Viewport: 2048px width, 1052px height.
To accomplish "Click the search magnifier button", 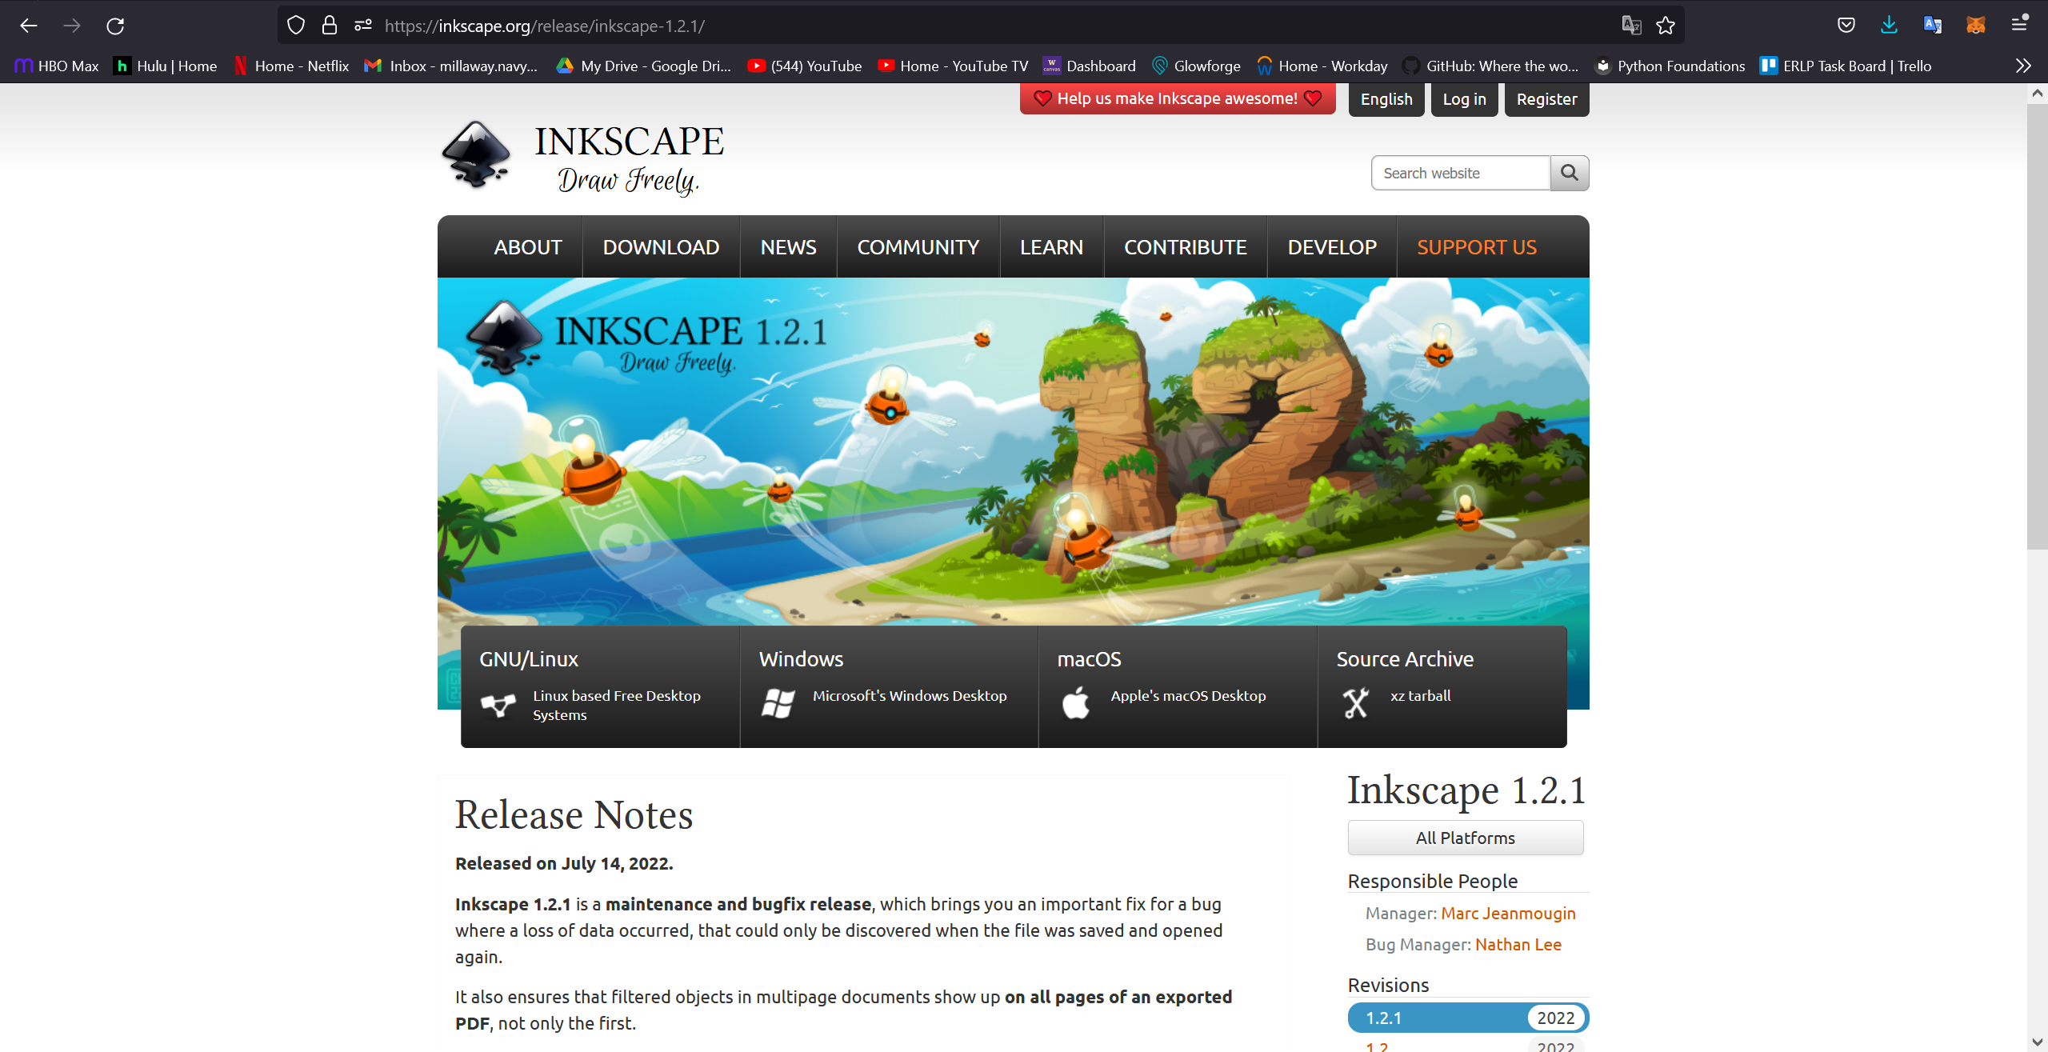I will 1570,173.
